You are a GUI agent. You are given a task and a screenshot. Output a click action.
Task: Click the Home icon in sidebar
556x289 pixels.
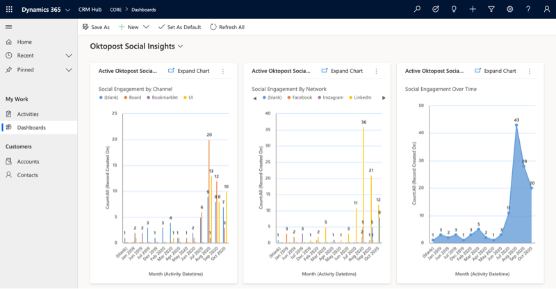(x=9, y=42)
